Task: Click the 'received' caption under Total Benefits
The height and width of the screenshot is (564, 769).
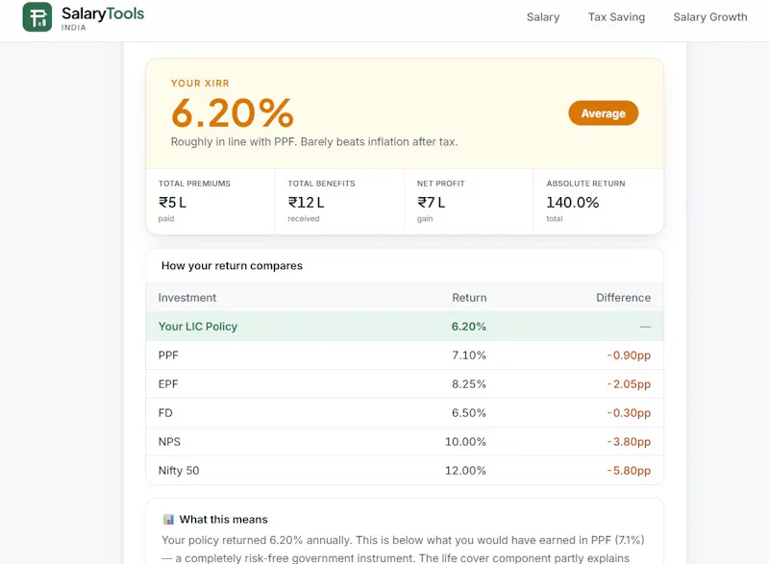Action: point(304,218)
